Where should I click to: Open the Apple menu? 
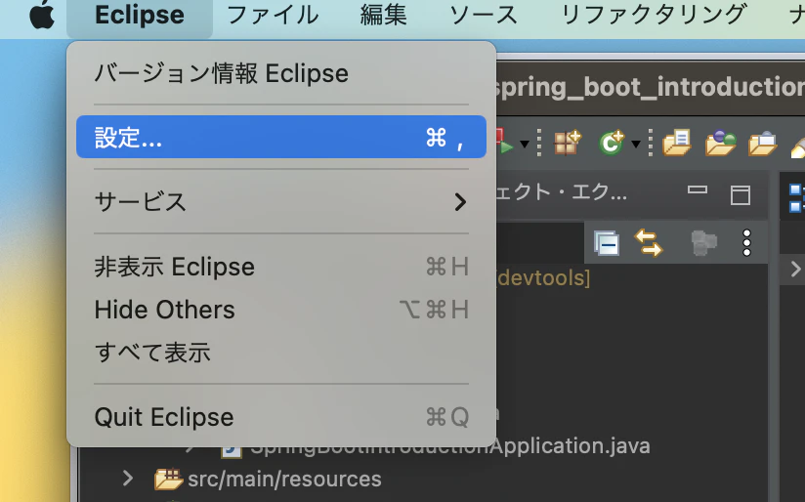click(x=42, y=15)
